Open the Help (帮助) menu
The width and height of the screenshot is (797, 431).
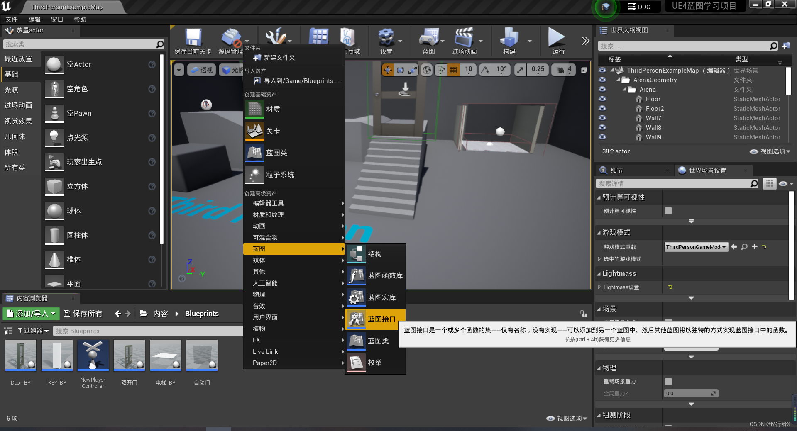pyautogui.click(x=80, y=19)
